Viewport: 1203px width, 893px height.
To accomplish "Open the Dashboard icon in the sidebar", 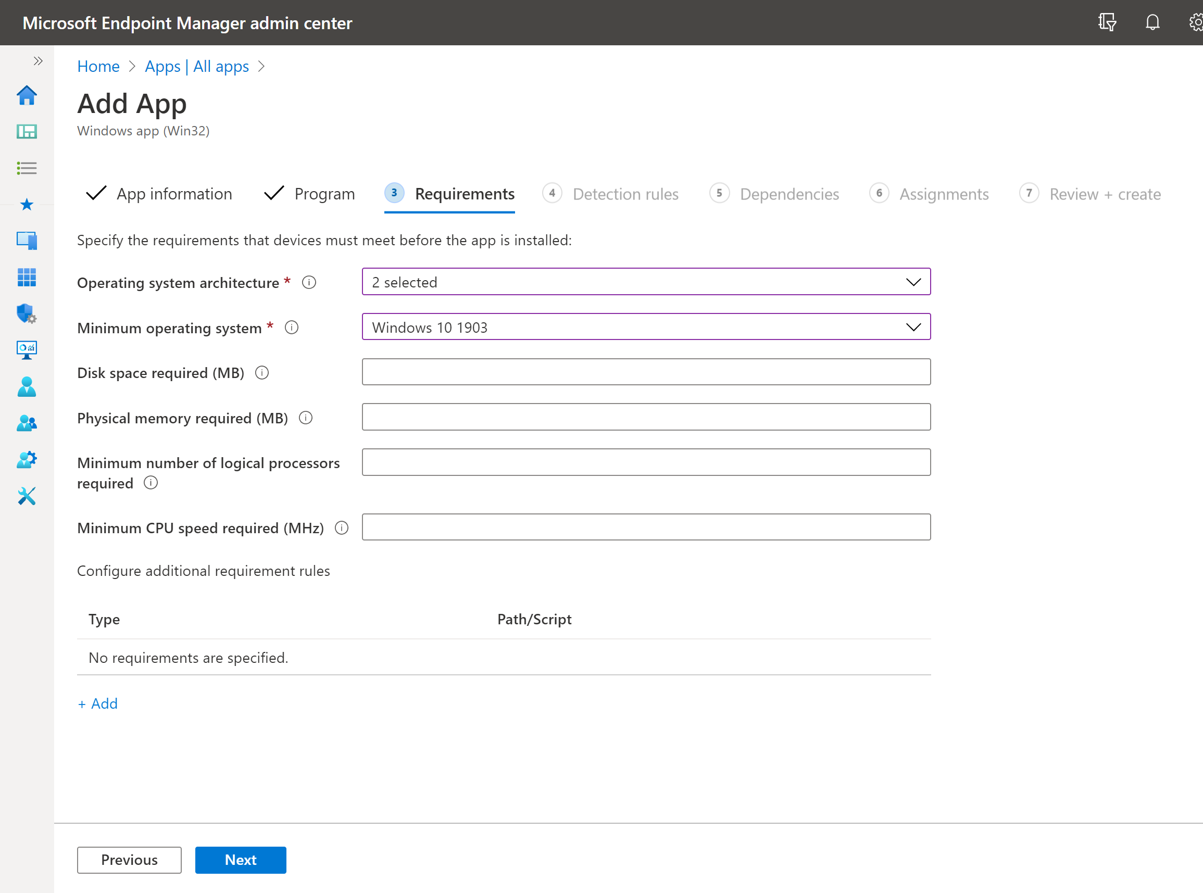I will coord(27,131).
